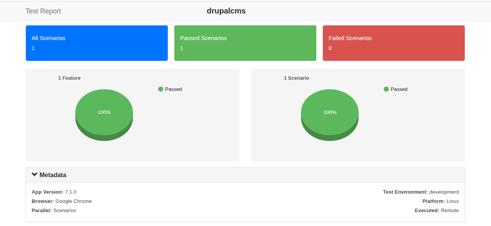Click the '1 Scenario' chart title
This screenshot has height=226, width=491.
point(297,78)
